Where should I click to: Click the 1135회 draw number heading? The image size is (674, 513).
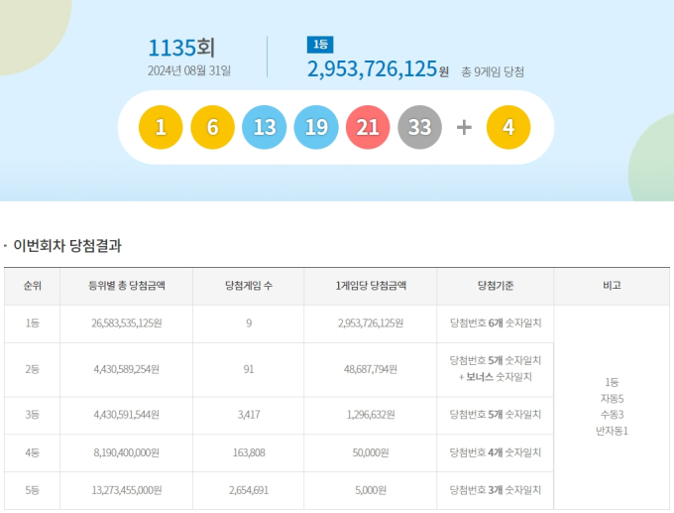click(181, 48)
